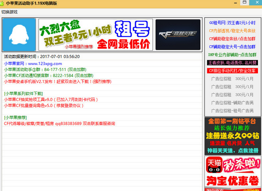
Task: Click the CF 穿越火线 game logo
Action: point(178,34)
